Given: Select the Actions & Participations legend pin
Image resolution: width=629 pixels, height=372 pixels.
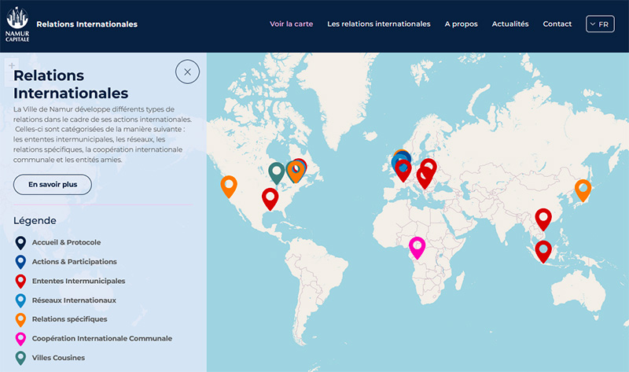Looking at the screenshot, I should (20, 262).
